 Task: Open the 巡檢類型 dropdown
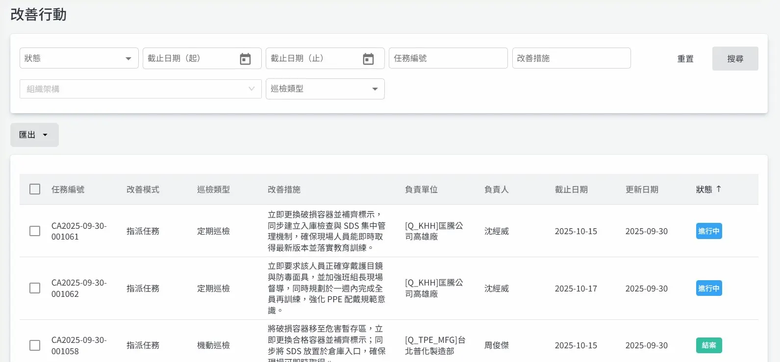(325, 89)
